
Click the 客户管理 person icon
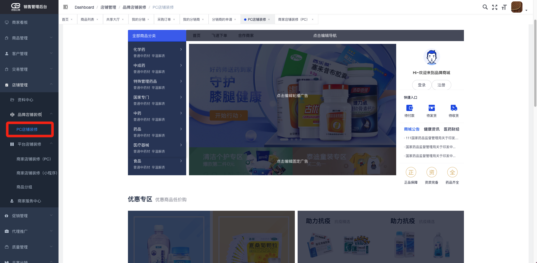[x=7, y=54]
